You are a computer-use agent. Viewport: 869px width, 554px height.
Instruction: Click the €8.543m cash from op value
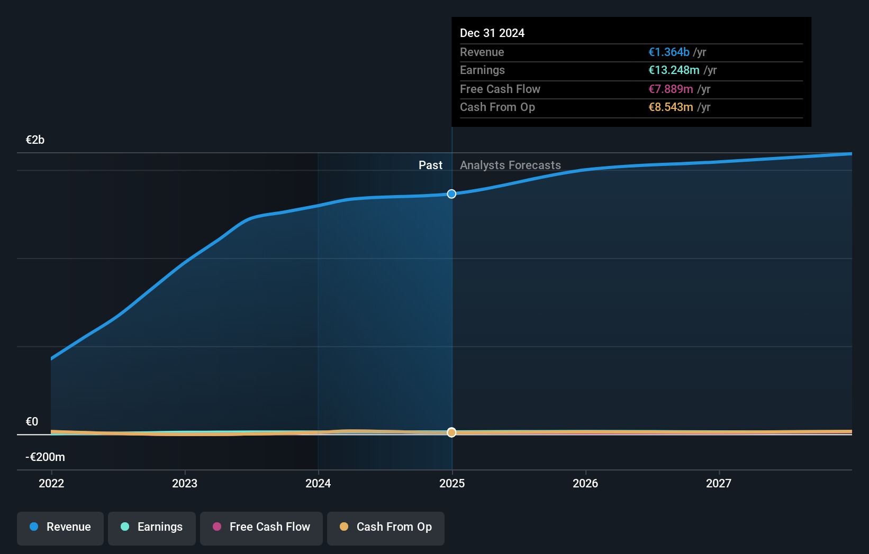tap(671, 107)
